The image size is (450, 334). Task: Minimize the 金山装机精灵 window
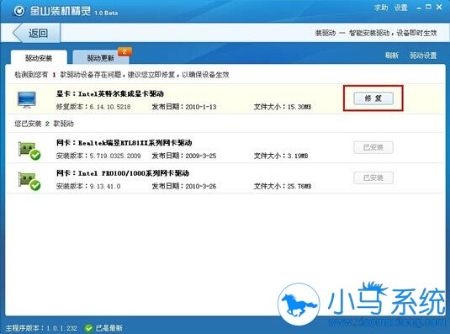(419, 8)
